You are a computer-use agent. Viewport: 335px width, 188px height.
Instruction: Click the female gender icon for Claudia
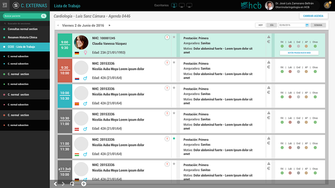click(x=85, y=53)
